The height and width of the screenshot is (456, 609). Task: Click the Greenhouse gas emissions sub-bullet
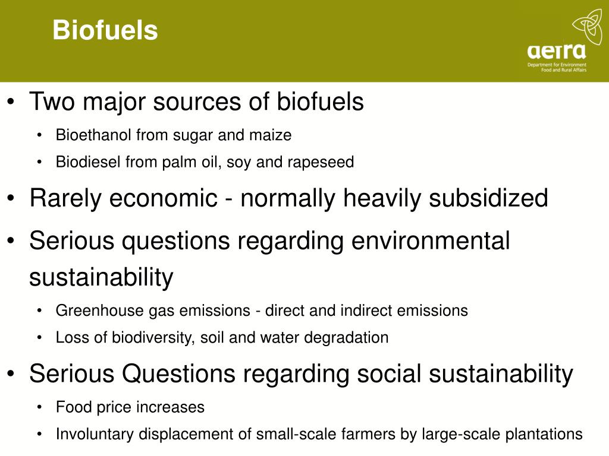262,311
